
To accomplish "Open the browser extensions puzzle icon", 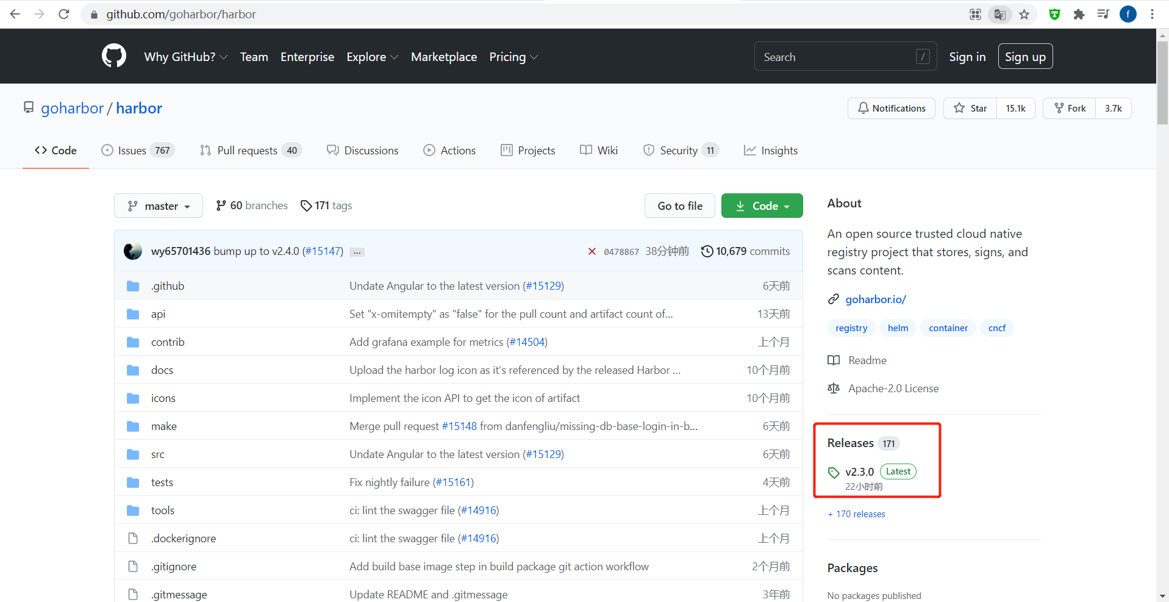I will coord(1079,14).
